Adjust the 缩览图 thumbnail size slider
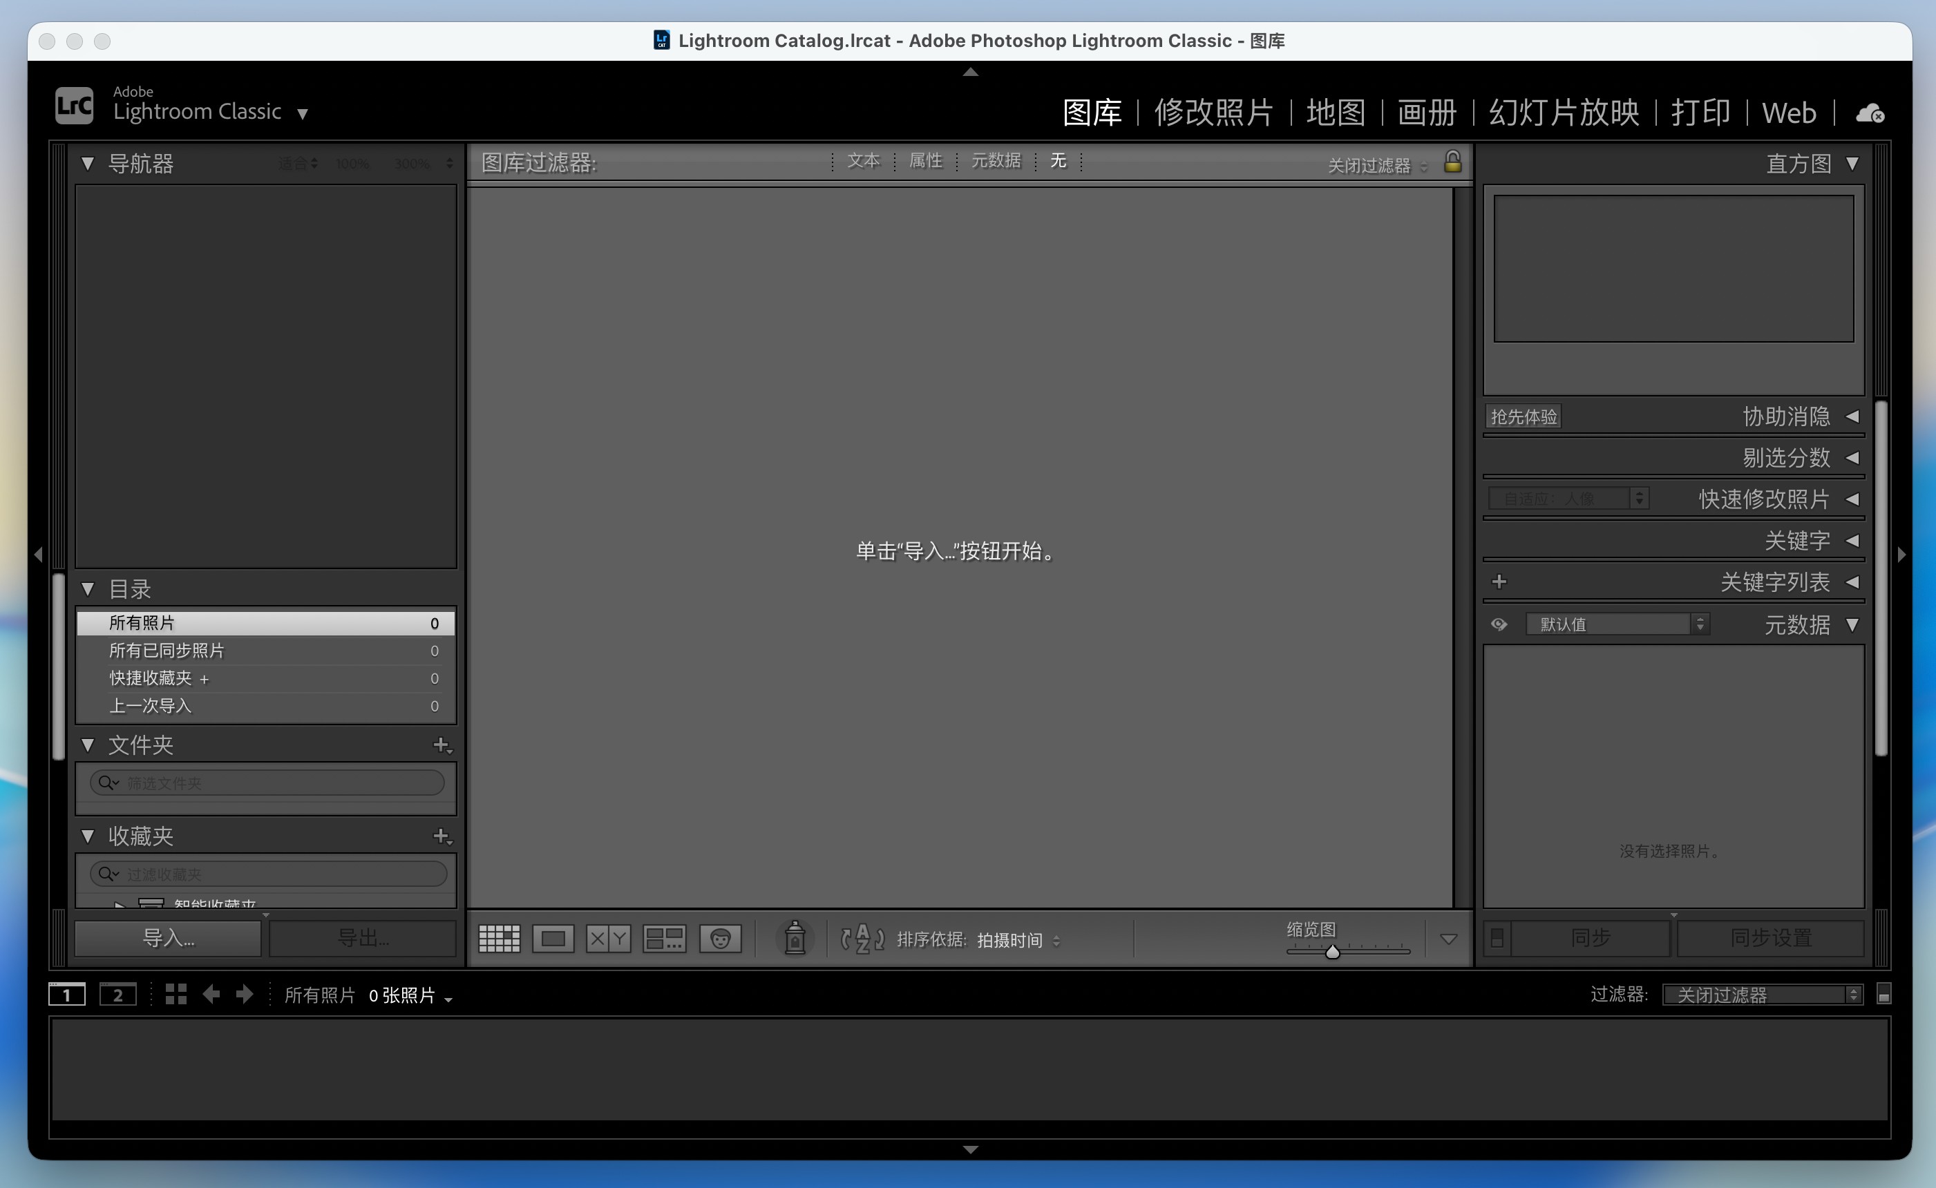This screenshot has height=1188, width=1936. pos(1332,952)
